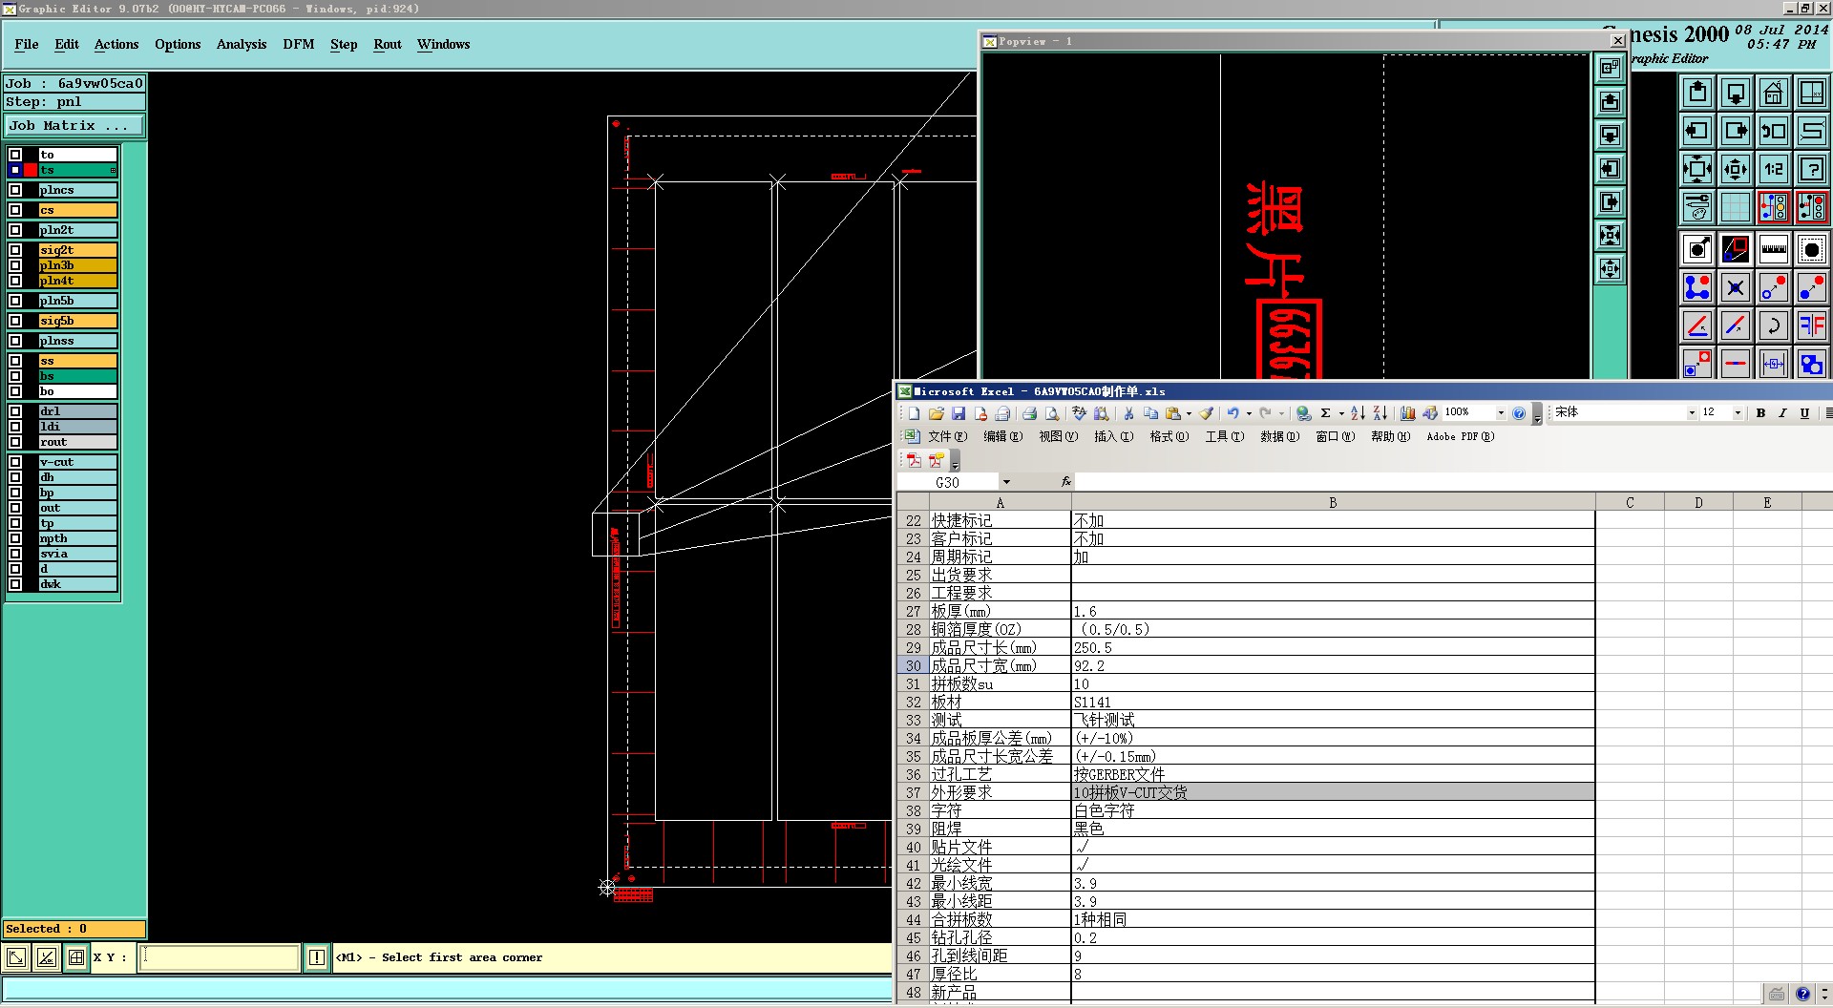Click the blue connected-nodes net icon
The width and height of the screenshot is (1833, 1008).
(1697, 286)
